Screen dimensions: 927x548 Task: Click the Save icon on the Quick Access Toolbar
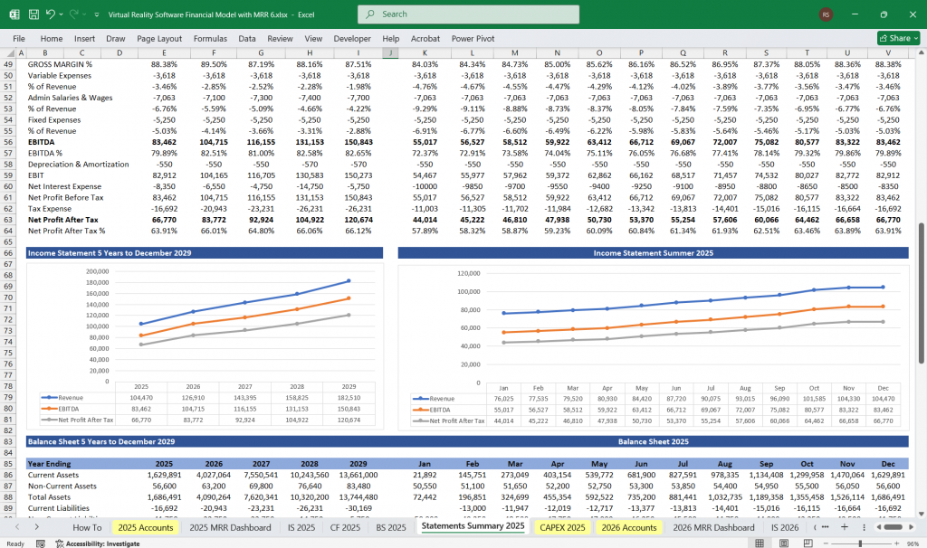point(33,14)
